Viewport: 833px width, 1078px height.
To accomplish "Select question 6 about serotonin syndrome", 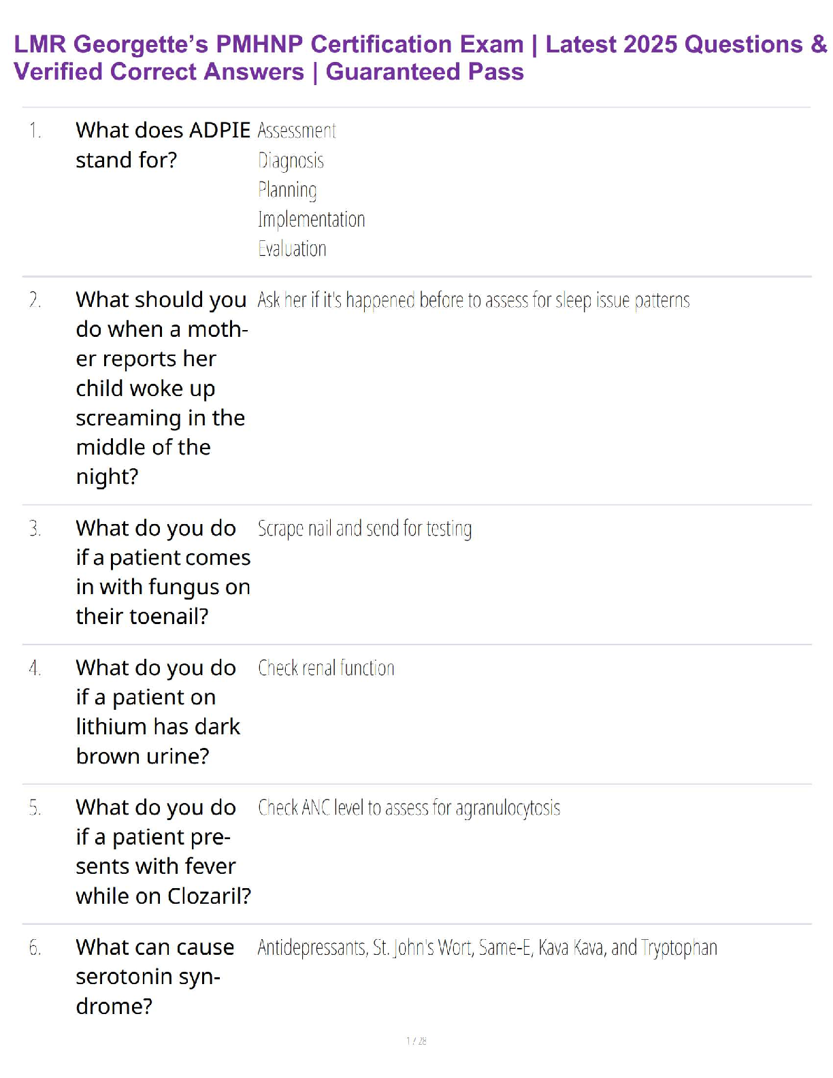I will (155, 977).
